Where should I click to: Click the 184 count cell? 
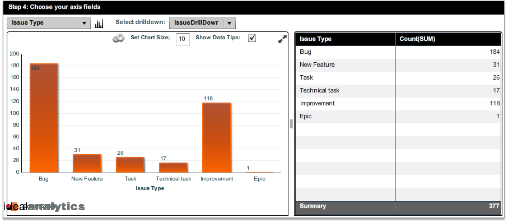click(449, 52)
